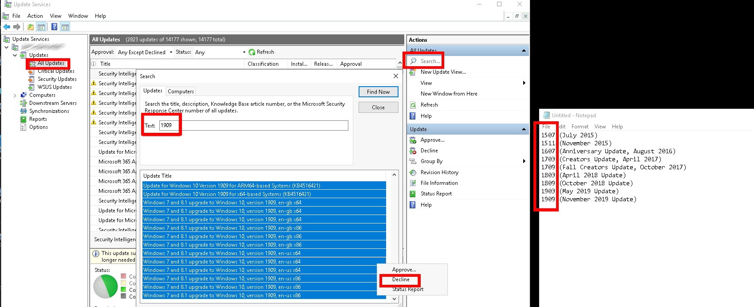Click the Forward arrow toolbar icon
Screen dimensions: 754x307
pyautogui.click(x=17, y=27)
